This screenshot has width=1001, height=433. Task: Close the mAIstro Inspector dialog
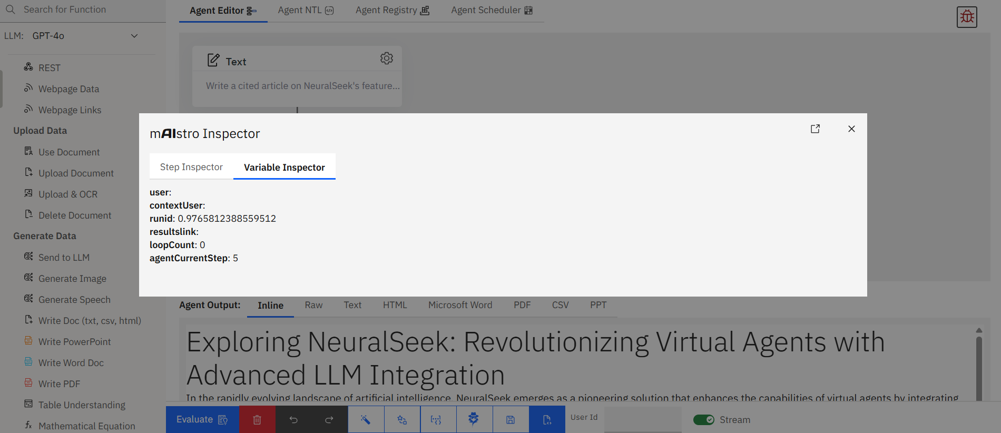click(851, 129)
